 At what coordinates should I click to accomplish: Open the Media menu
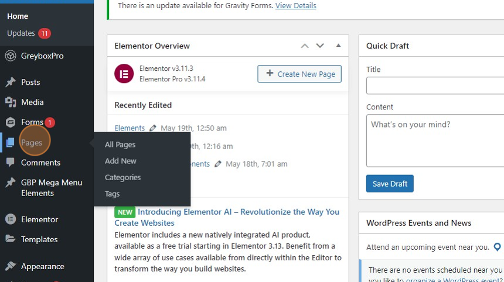[x=32, y=102]
